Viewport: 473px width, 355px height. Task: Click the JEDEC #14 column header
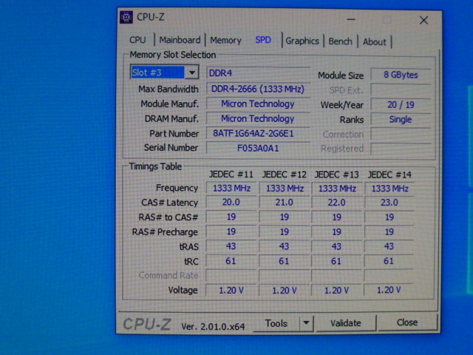click(x=389, y=175)
